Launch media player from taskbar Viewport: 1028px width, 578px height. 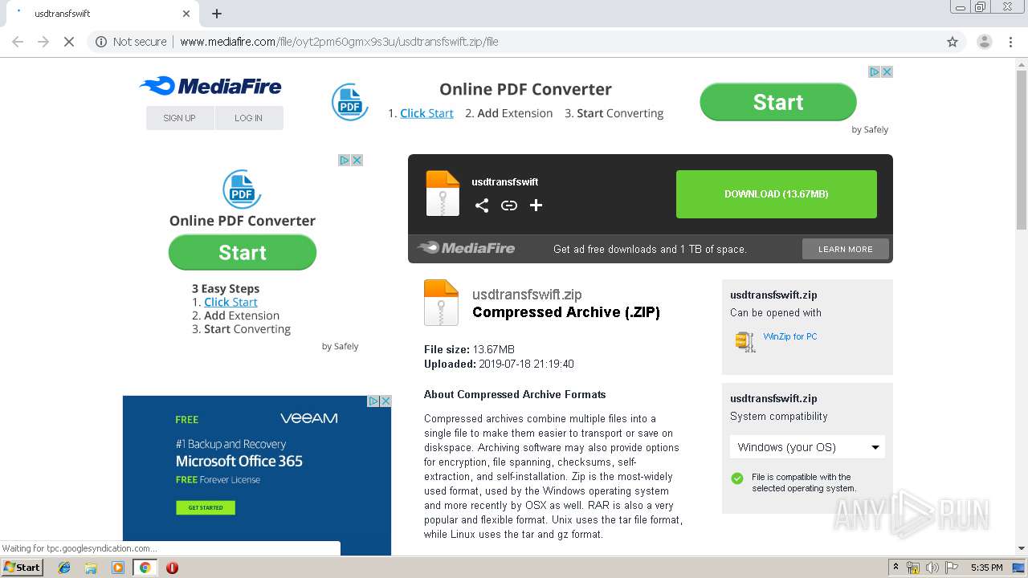(118, 568)
